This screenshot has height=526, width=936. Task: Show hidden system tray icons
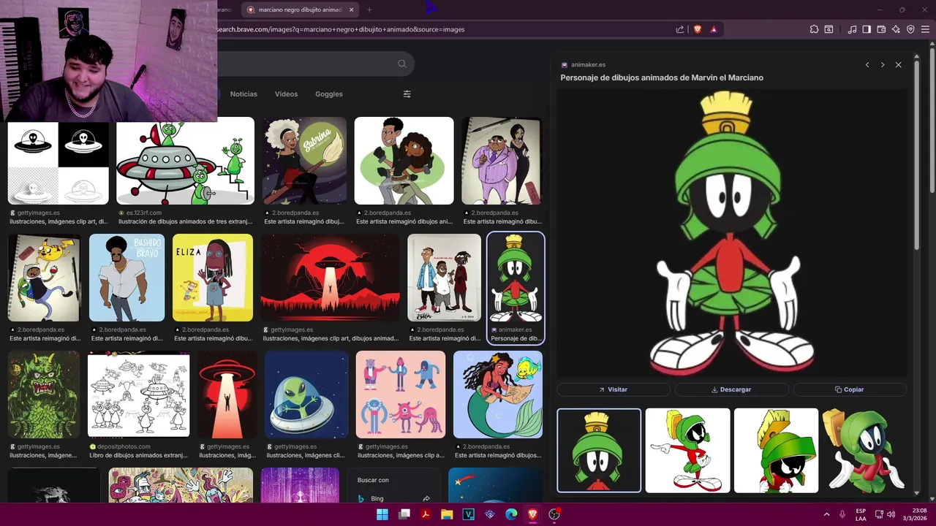(x=827, y=514)
